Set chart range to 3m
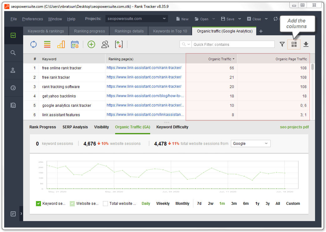The width and height of the screenshot is (326, 232). pos(234,204)
